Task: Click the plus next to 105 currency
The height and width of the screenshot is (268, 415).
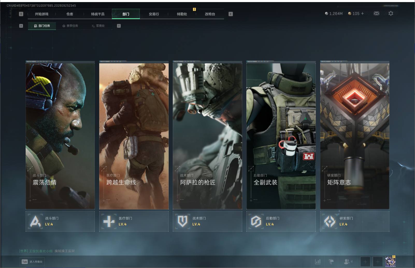Action: click(x=362, y=13)
